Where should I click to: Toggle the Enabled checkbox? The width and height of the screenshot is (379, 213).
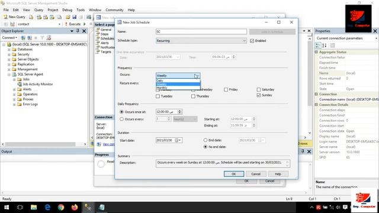point(252,41)
